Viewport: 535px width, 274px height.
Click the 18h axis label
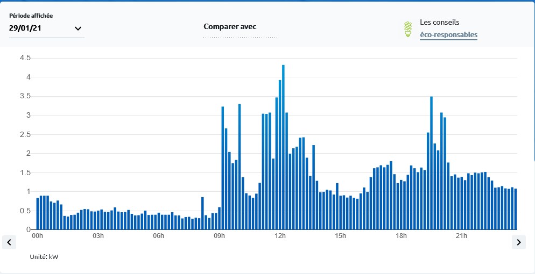click(x=402, y=236)
